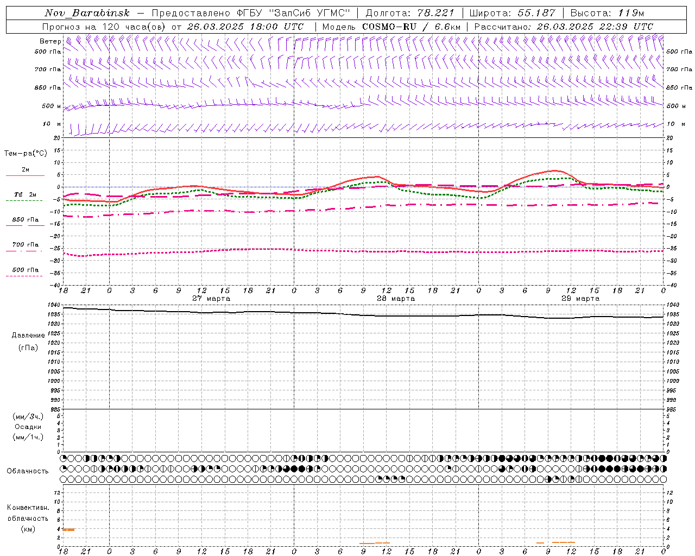Click Прогноз на 120 часа(ов) text
This screenshot has height=556, width=695.
click(x=104, y=27)
